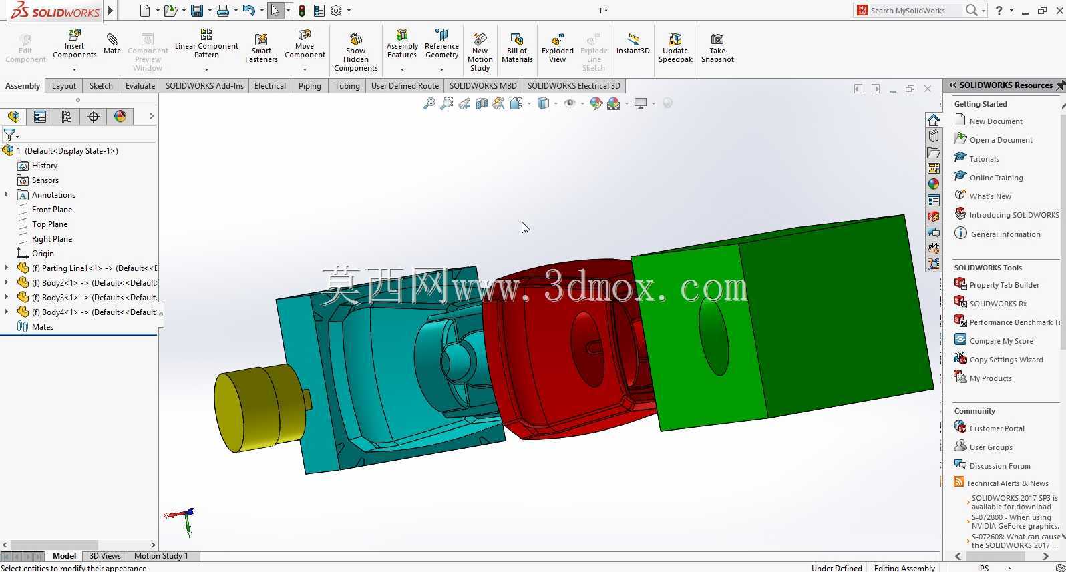The height and width of the screenshot is (572, 1066).
Task: Select Mates folder in tree
Action: pos(42,327)
